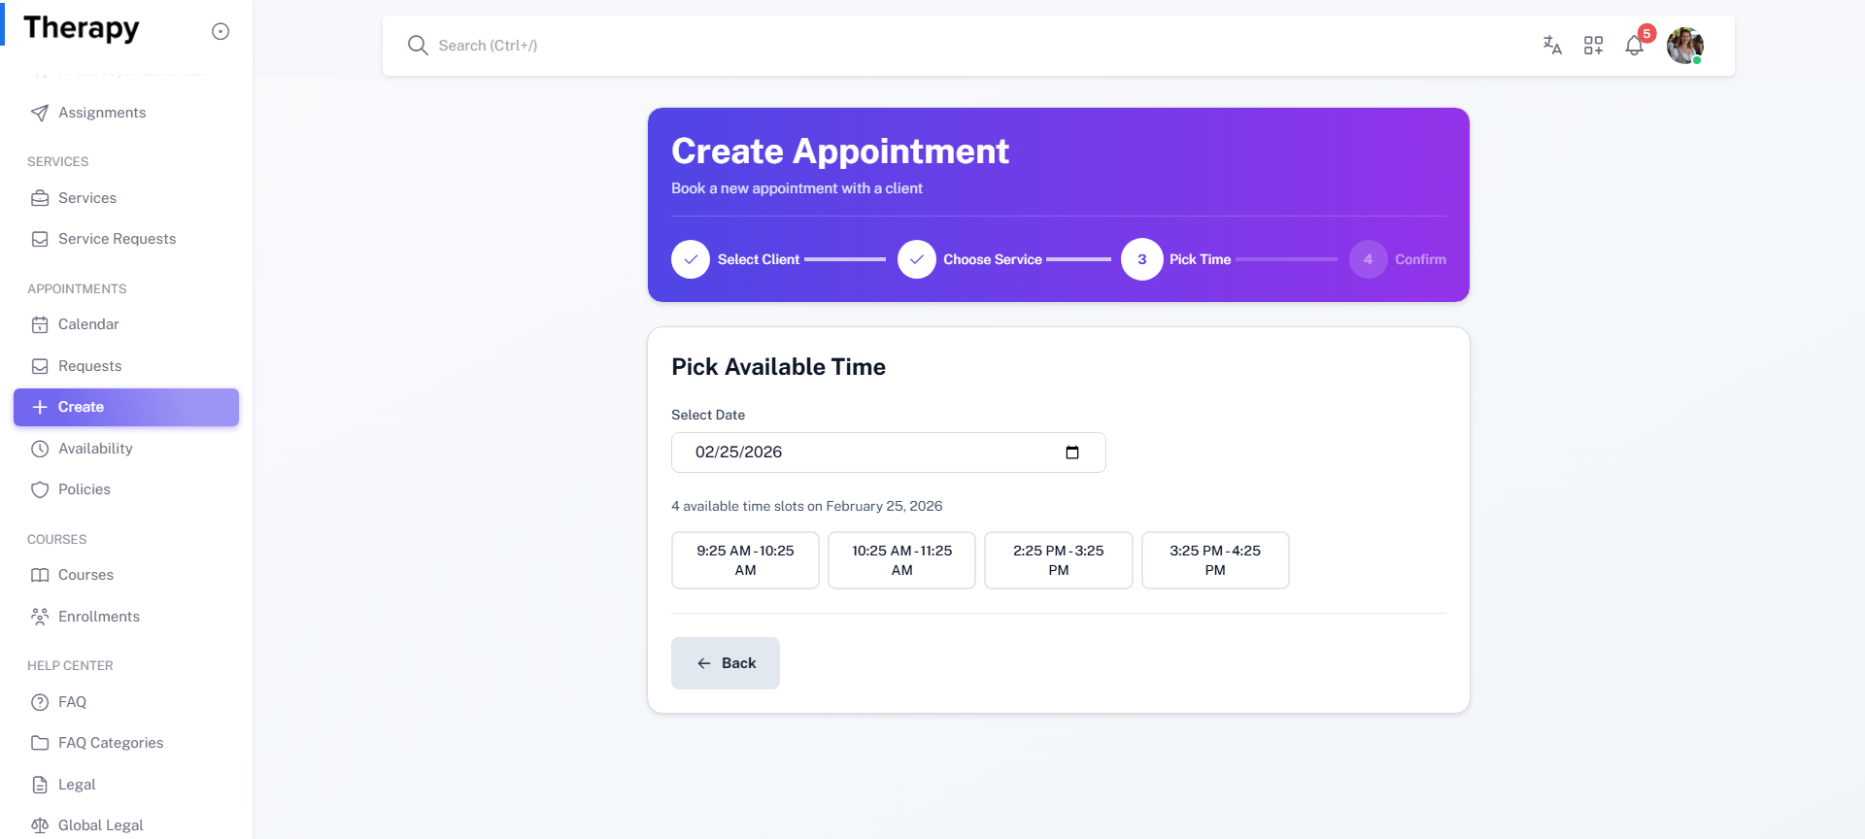Click the Calendar menu label
The height and width of the screenshot is (839, 1865).
tap(88, 324)
